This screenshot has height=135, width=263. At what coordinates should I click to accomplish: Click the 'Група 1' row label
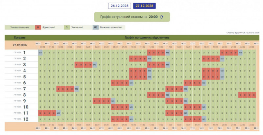(20, 53)
